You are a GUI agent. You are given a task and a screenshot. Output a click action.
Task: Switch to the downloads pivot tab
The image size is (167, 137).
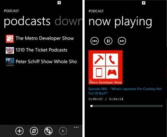[69, 21]
